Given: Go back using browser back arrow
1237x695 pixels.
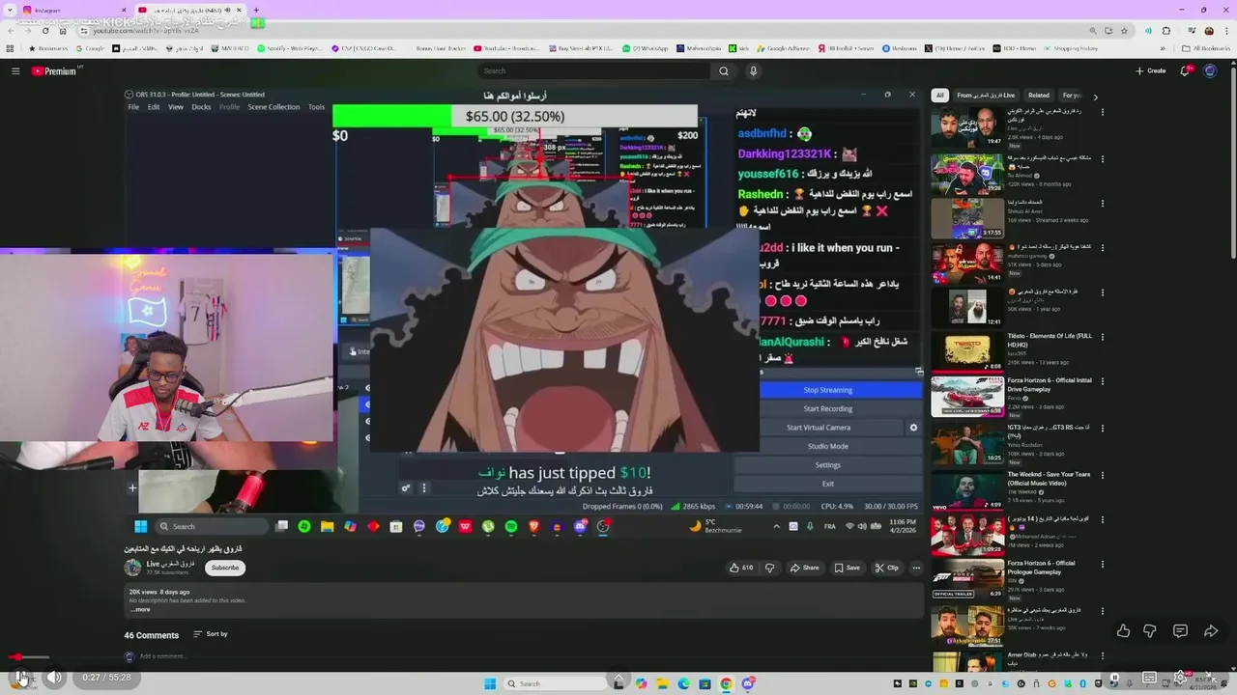Looking at the screenshot, I should pyautogui.click(x=12, y=31).
